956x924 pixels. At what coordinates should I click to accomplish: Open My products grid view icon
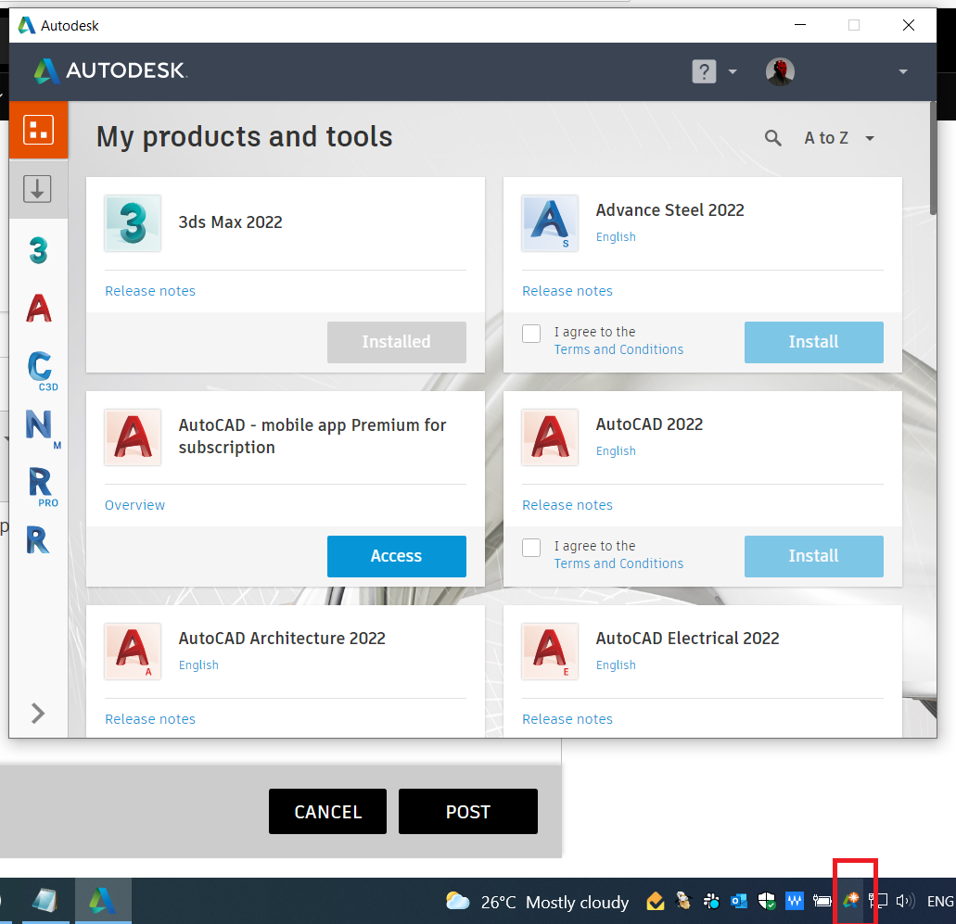[x=38, y=130]
